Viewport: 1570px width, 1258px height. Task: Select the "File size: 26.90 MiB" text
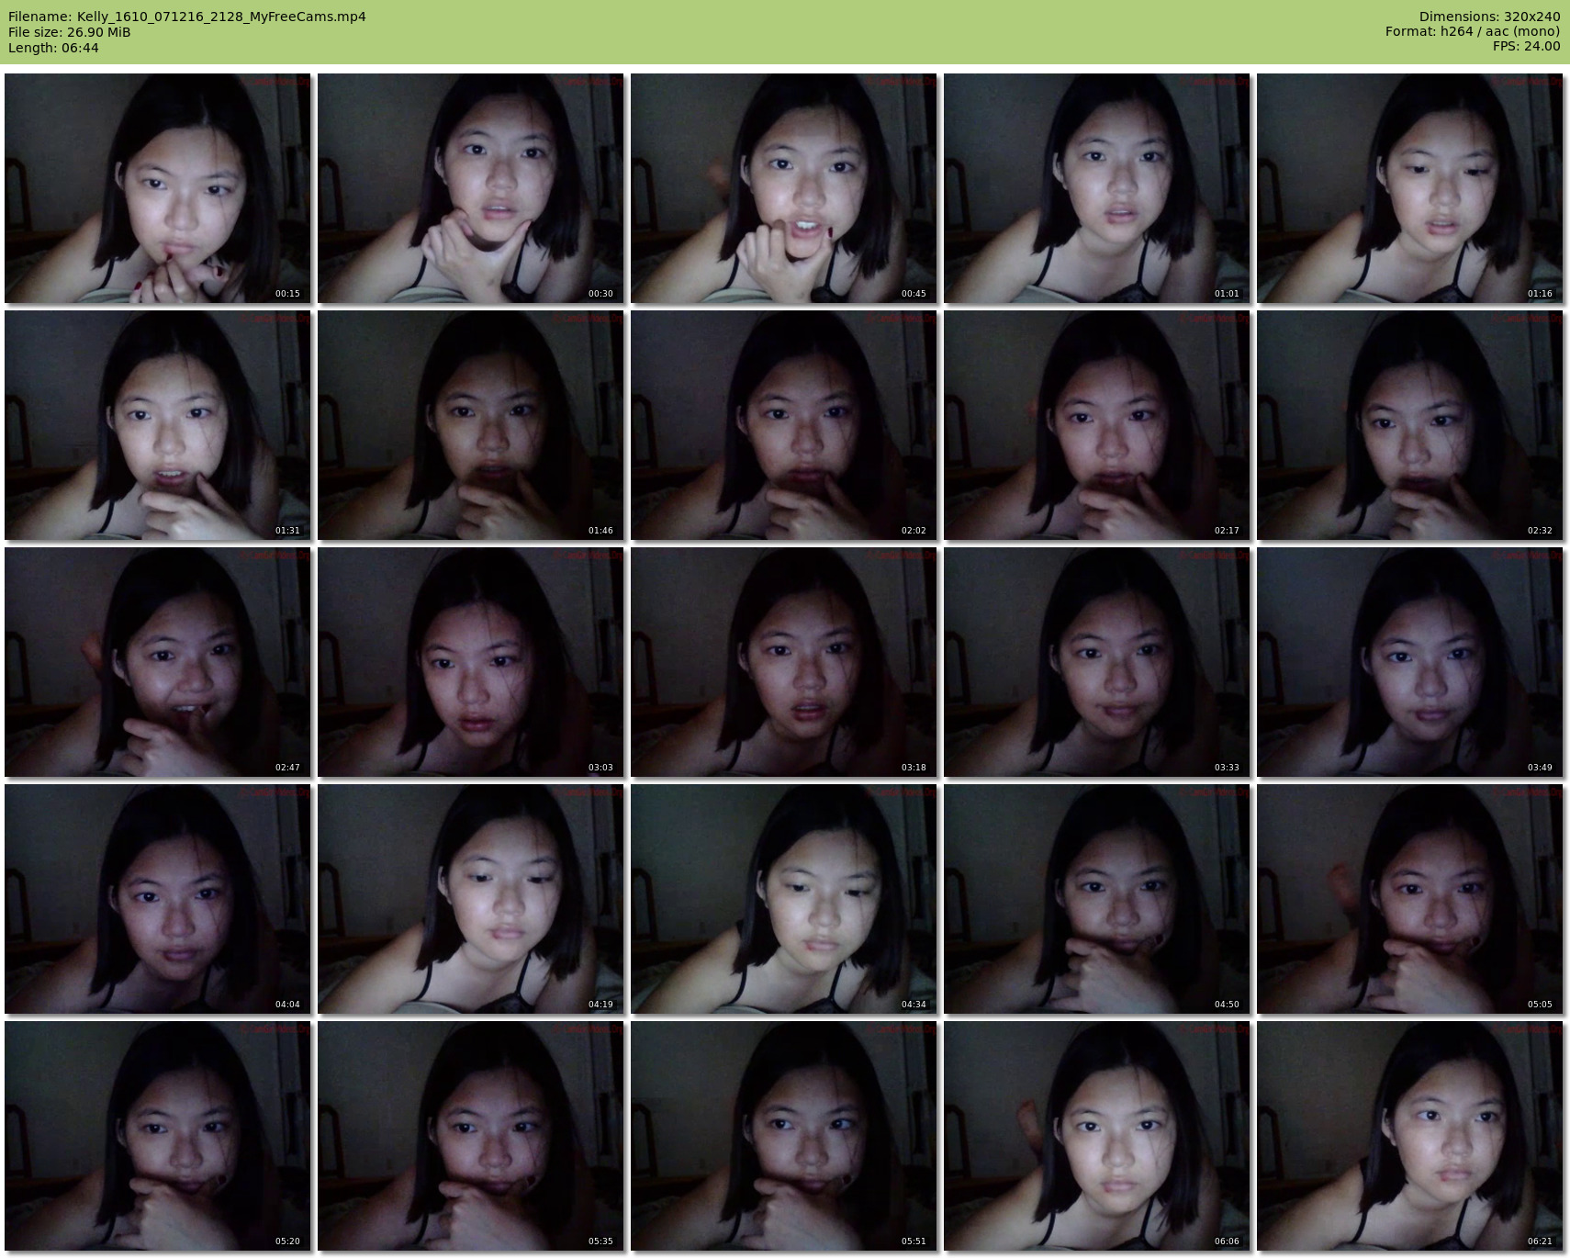[x=70, y=32]
